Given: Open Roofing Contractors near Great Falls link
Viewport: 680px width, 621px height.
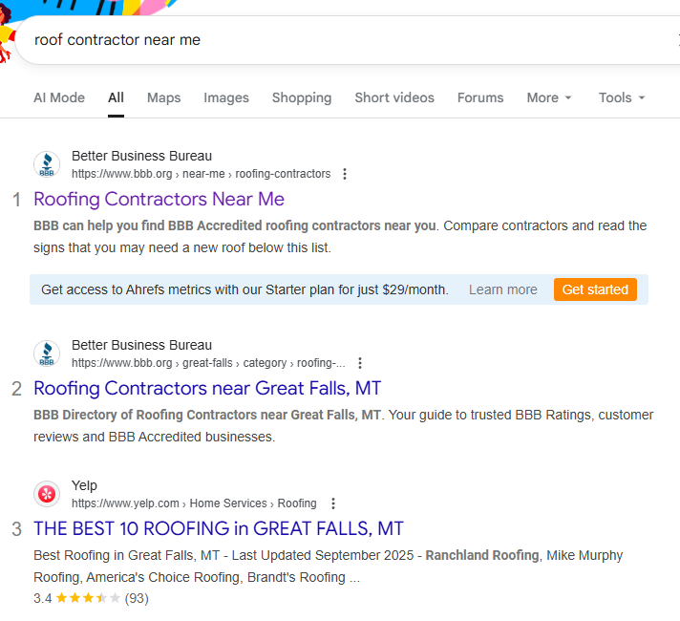Looking at the screenshot, I should (207, 389).
